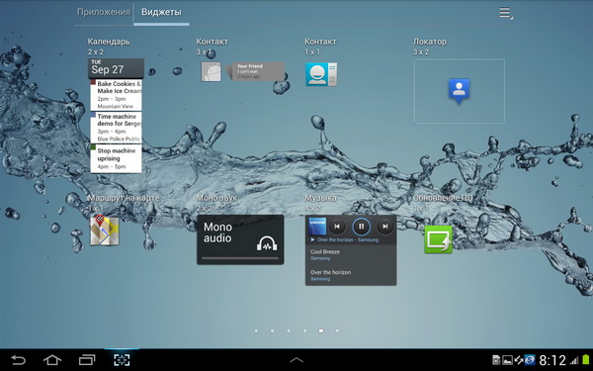Tap the Локатор widget person pin
This screenshot has width=593, height=371.
point(460,90)
